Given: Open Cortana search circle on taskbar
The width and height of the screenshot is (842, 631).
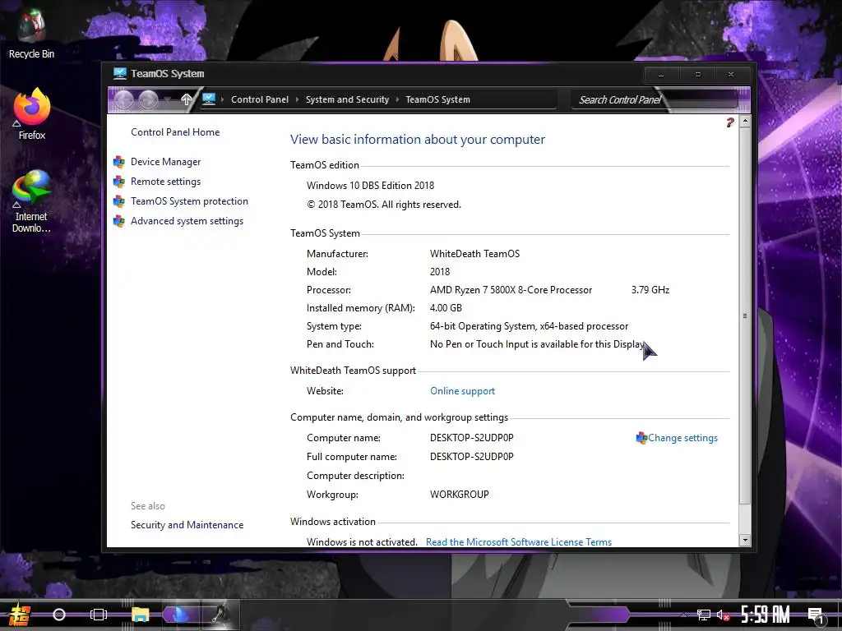Looking at the screenshot, I should coord(59,615).
